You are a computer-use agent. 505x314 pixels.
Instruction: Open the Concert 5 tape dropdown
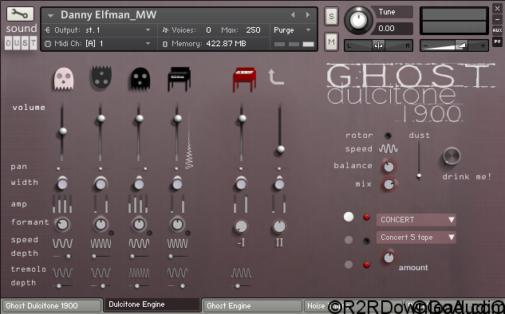click(416, 237)
